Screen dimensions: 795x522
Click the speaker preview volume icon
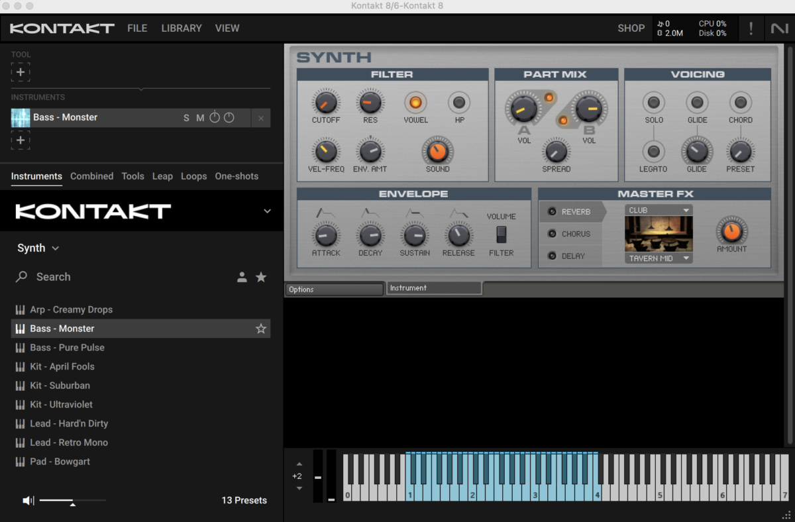(28, 500)
